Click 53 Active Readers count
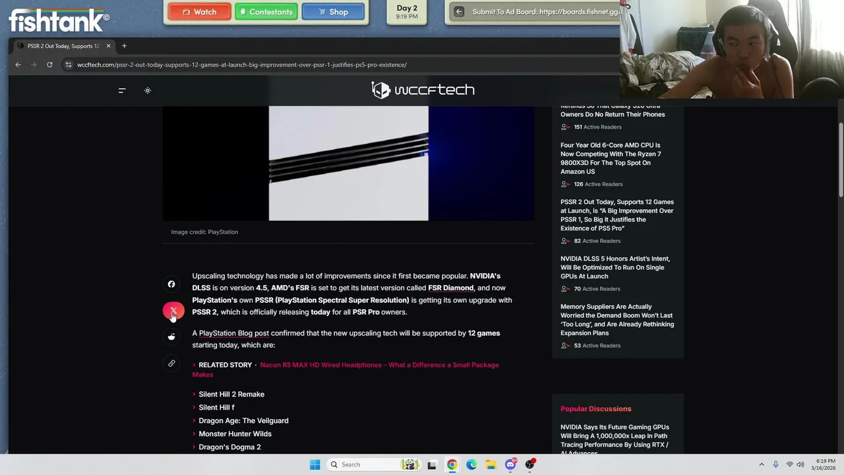Viewport: 844px width, 475px height. (x=591, y=346)
